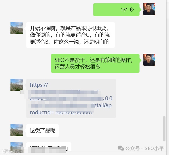Click the chat scrollbar thumb
The height and width of the screenshot is (155, 169).
point(164,129)
